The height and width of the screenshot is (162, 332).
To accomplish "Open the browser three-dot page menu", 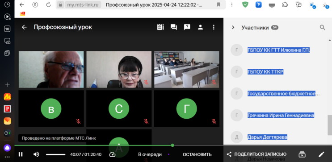I will click(x=232, y=4).
